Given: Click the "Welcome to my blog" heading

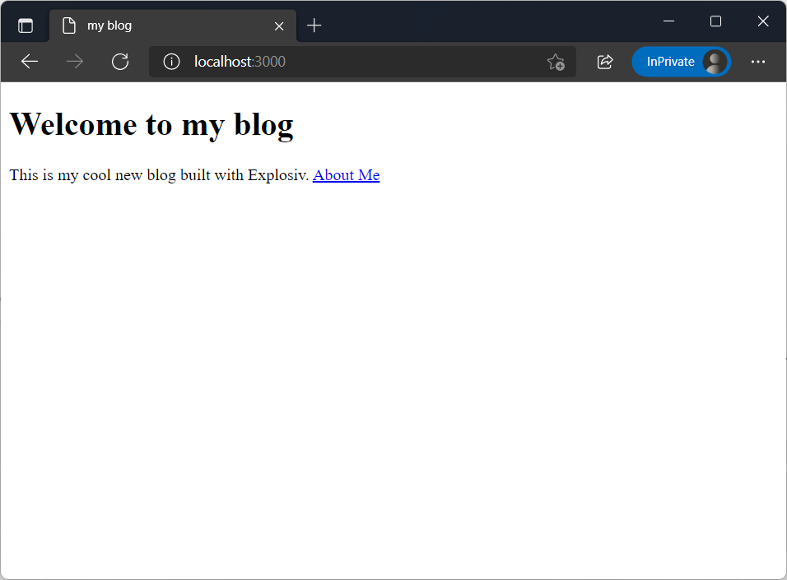Looking at the screenshot, I should tap(151, 124).
